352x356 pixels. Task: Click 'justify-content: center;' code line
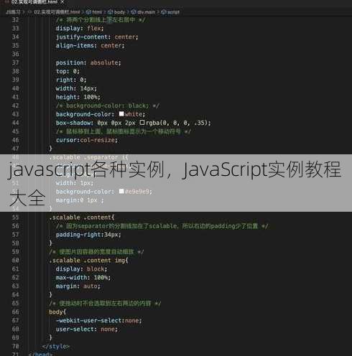97,37
